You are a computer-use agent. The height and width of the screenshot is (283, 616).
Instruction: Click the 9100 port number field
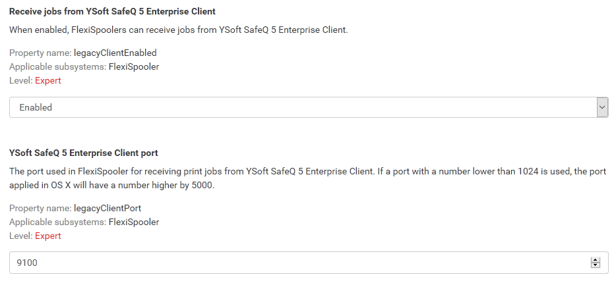click(x=297, y=263)
